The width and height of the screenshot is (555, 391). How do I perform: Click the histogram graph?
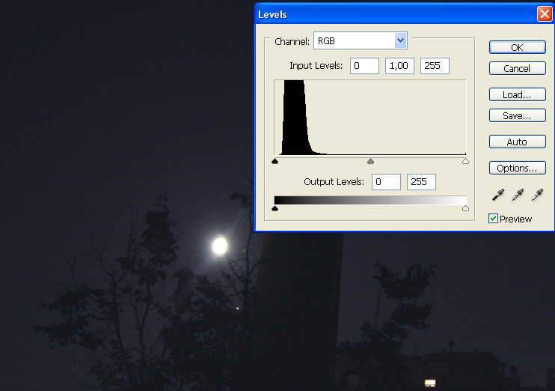point(370,118)
